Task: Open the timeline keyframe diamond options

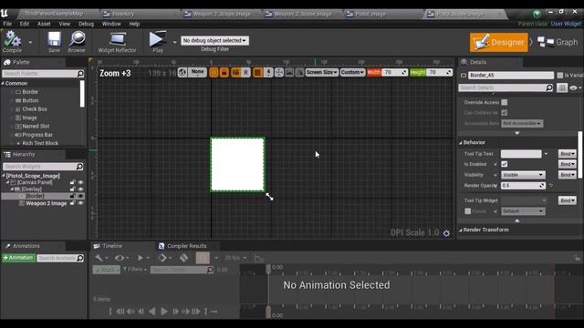Action: click(x=164, y=258)
